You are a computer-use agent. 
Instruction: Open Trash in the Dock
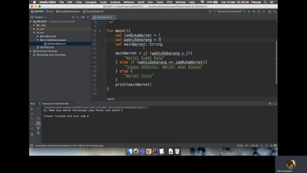tap(177, 151)
